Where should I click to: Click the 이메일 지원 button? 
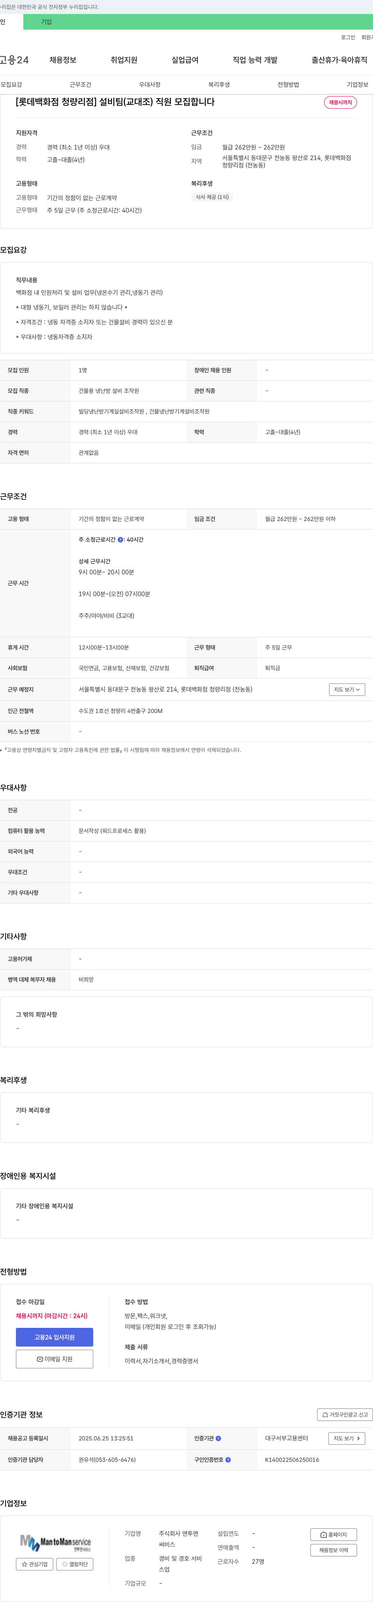55,1359
